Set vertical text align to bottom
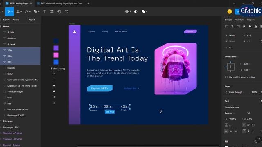The height and width of the screenshot is (147, 262). point(253,131)
